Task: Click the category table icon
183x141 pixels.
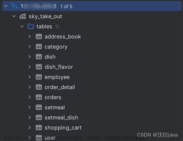Action: 39,47
